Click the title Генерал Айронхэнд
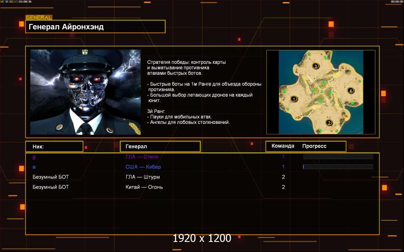 tap(66, 27)
